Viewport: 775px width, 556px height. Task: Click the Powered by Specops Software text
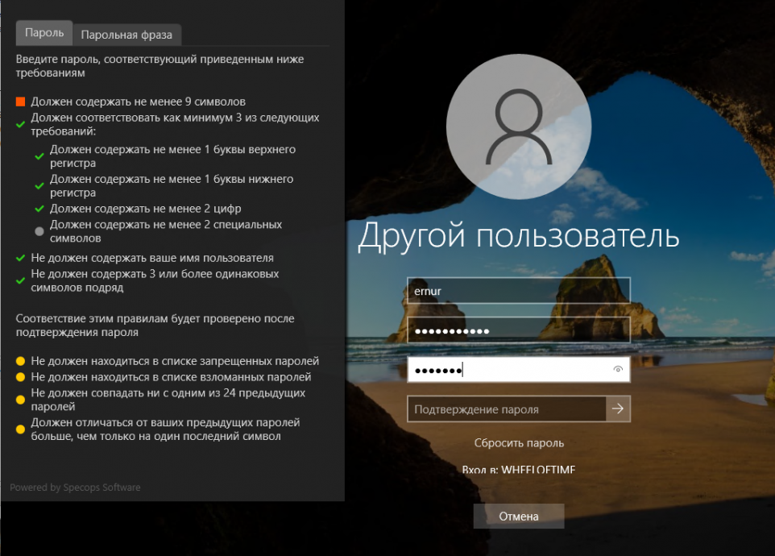[x=75, y=488]
